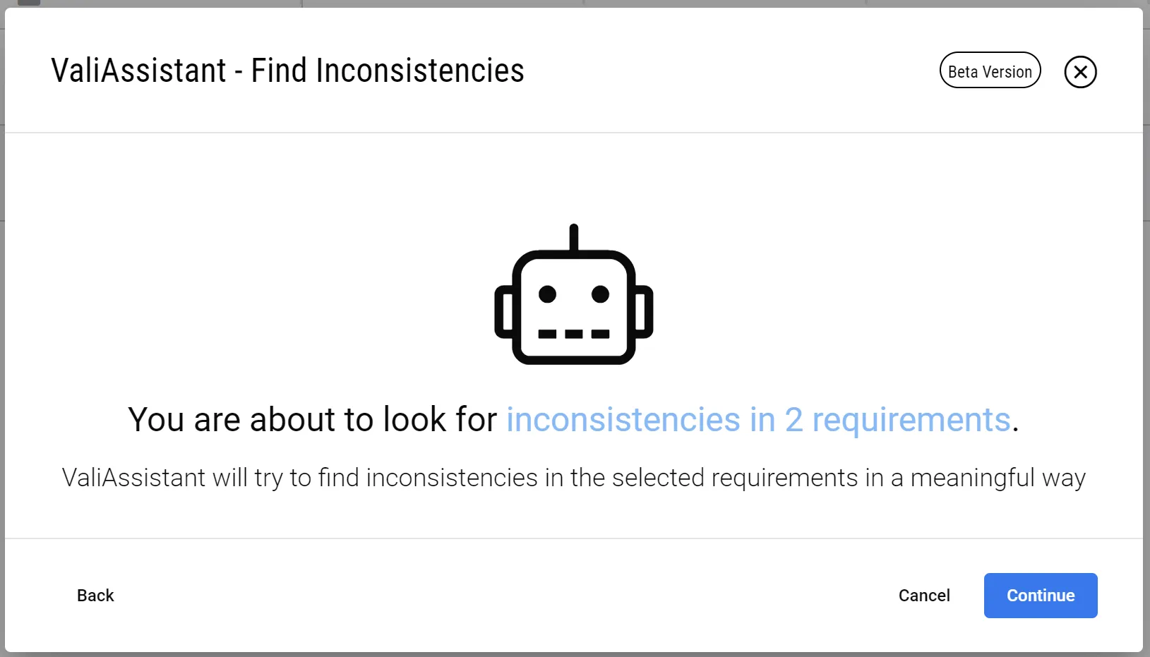Screen dimensions: 1150x657
Task: Click Cancel to dismiss the dialog
Action: tap(924, 595)
